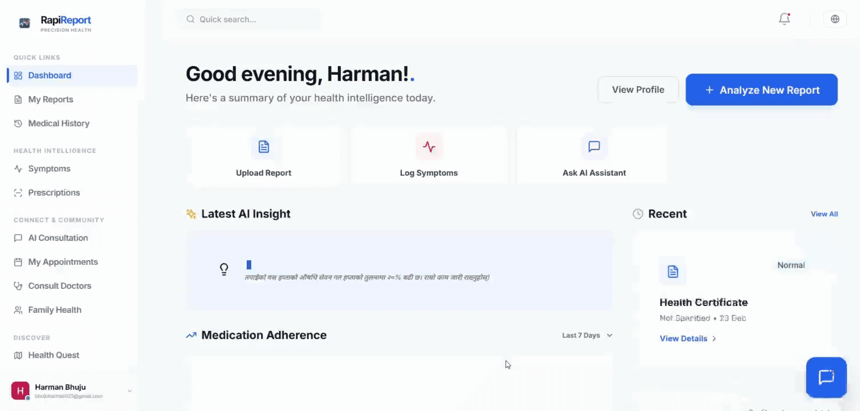Click the View Profile button
The image size is (860, 411).
638,90
